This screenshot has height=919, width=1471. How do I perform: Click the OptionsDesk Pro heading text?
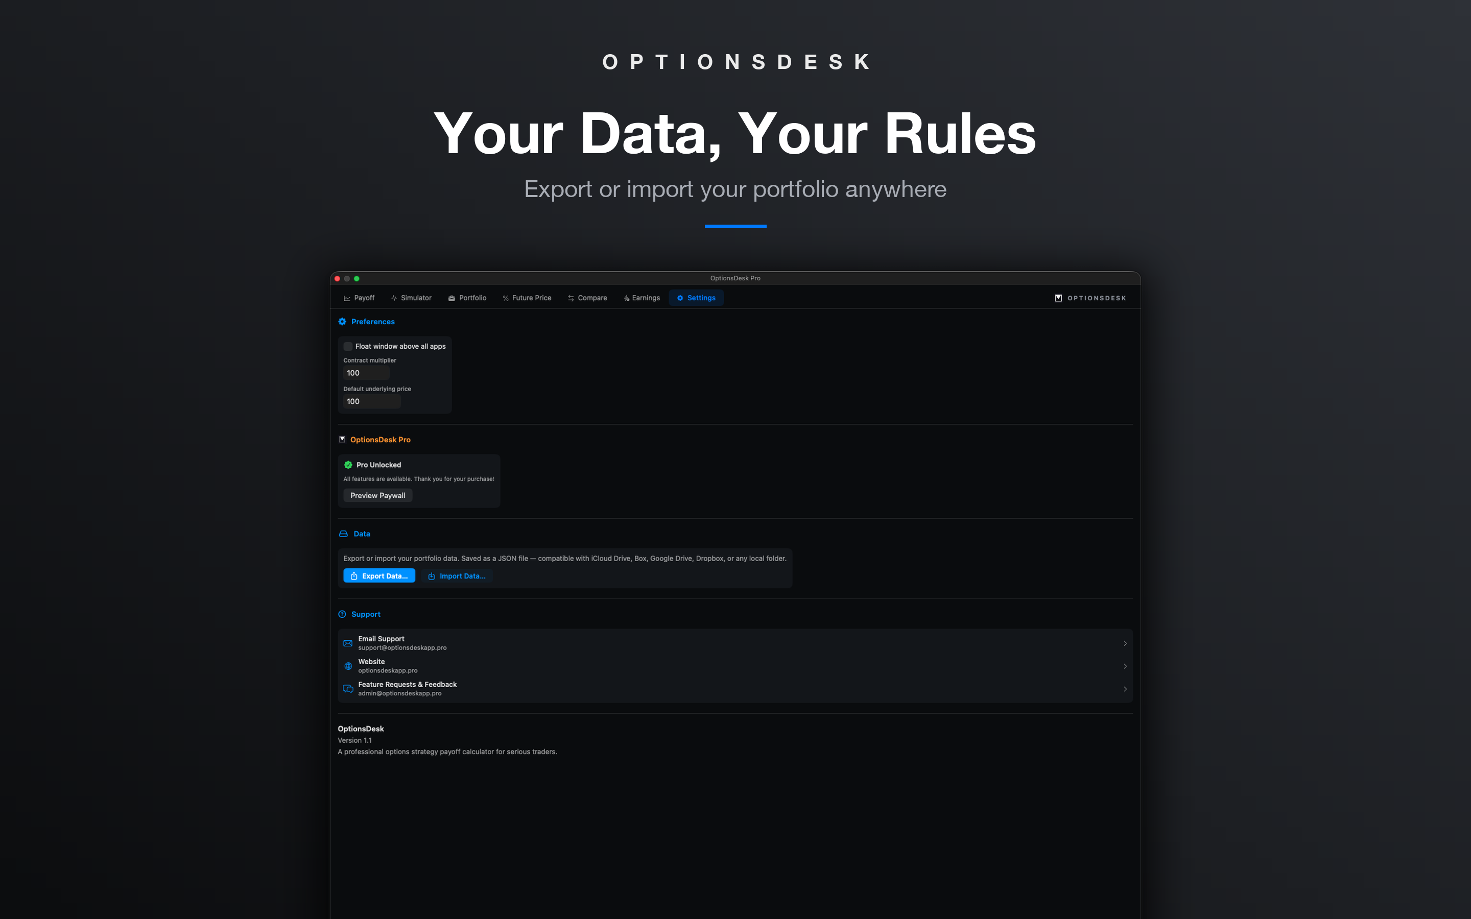[x=381, y=440]
